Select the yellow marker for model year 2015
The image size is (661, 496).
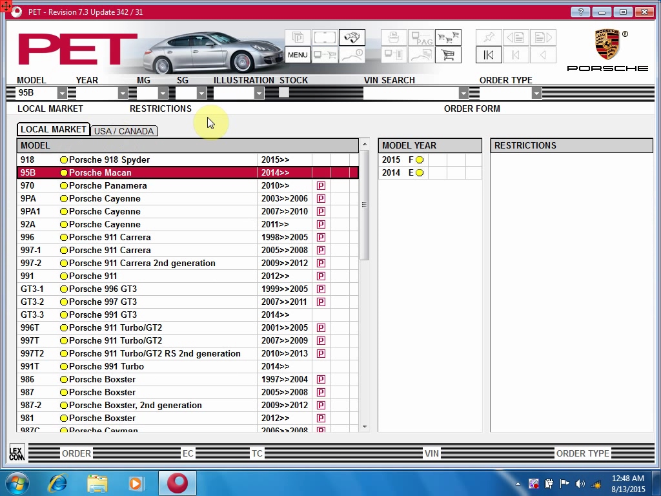click(420, 160)
